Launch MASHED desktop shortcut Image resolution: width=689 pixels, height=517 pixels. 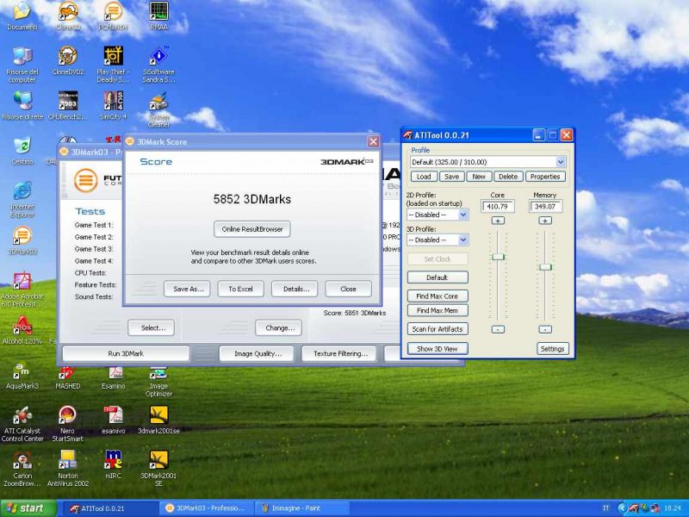68,376
